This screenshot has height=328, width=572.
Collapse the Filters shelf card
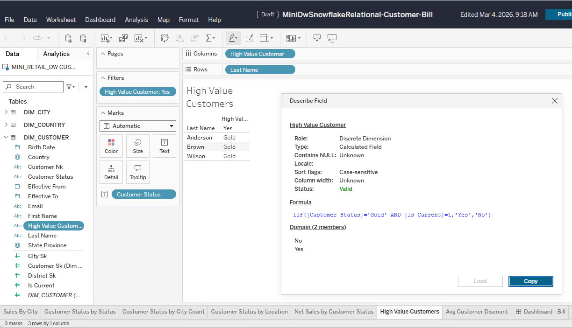click(103, 78)
